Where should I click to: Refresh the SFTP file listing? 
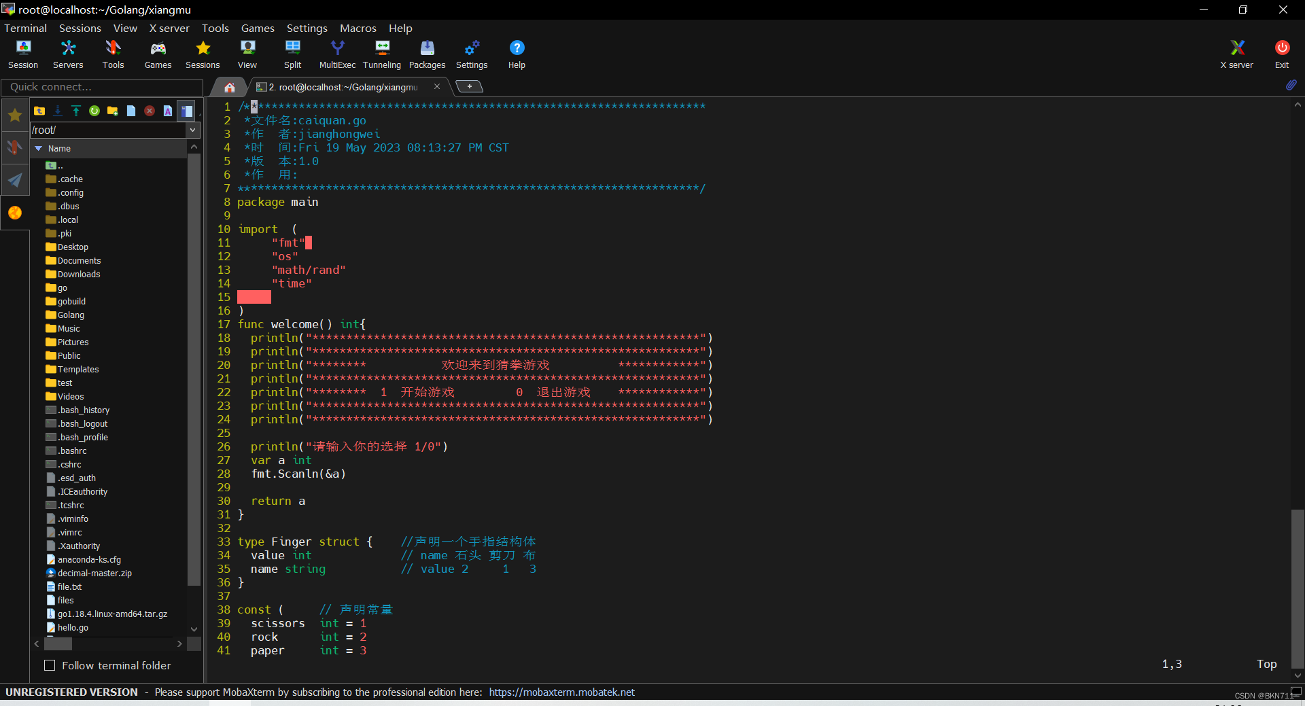pyautogui.click(x=94, y=111)
